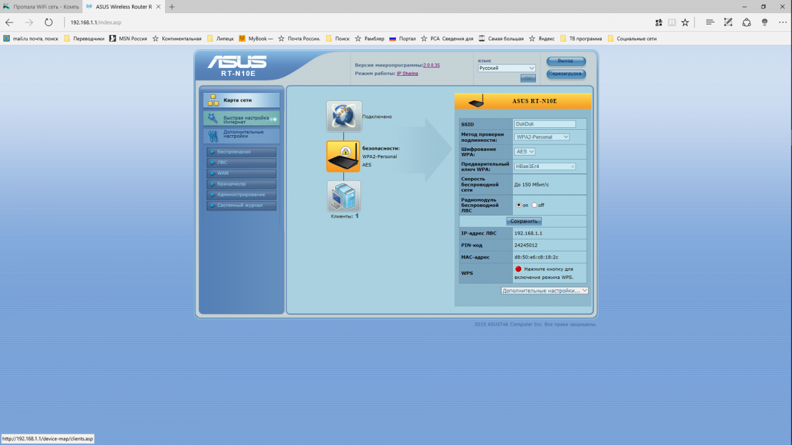Open the Беспроводная menu section
The width and height of the screenshot is (792, 445).
point(241,152)
